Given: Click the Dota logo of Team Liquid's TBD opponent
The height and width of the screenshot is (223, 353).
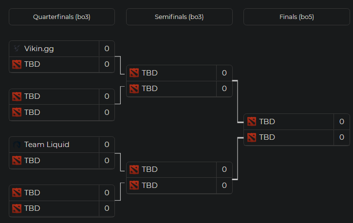Looking at the screenshot, I should tap(17, 160).
